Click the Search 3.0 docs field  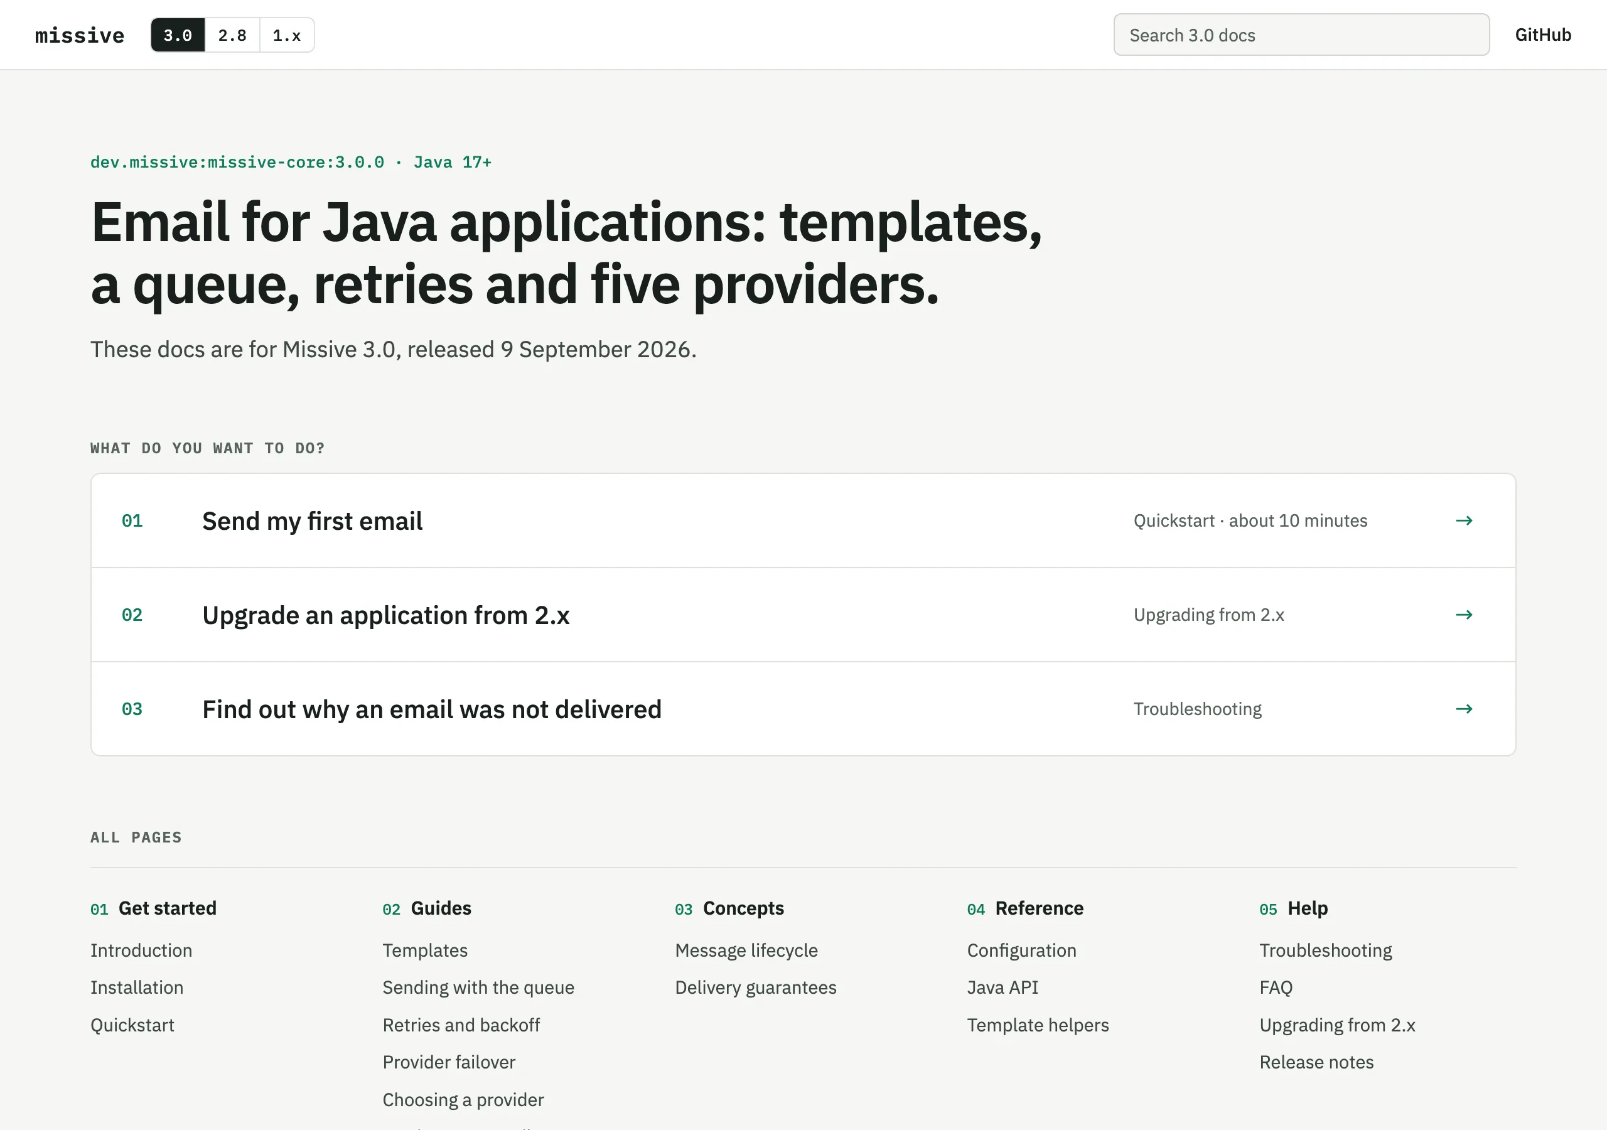click(x=1301, y=35)
